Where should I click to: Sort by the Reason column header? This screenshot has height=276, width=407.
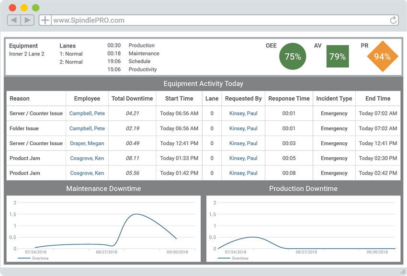coord(20,99)
